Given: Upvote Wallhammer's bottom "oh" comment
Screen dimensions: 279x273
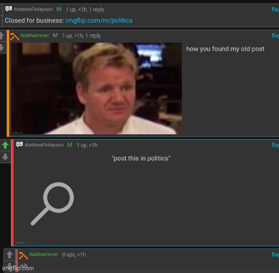Looking at the screenshot, I should (9, 255).
